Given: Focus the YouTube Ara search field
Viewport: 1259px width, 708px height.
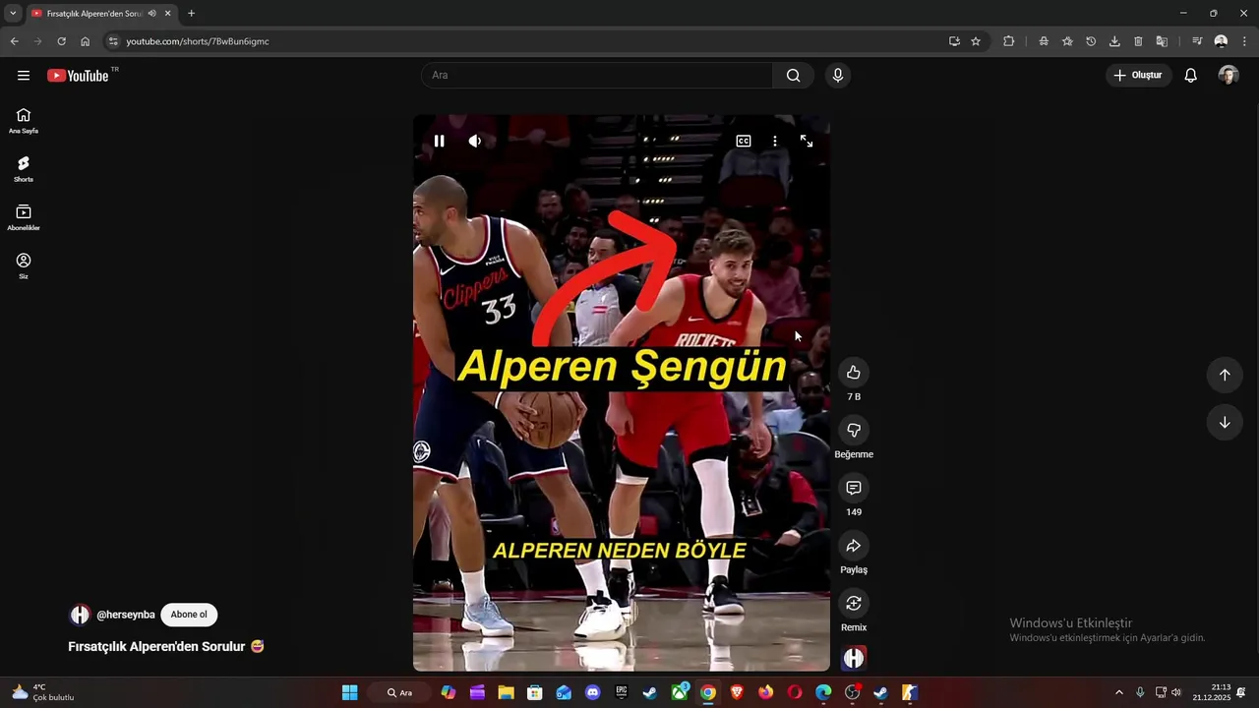Looking at the screenshot, I should click(597, 76).
